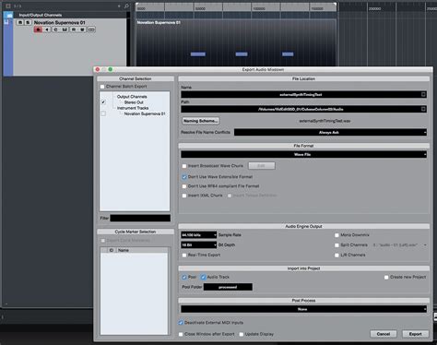The width and height of the screenshot is (437, 345).
Task: Click the add track plus icon
Action: coord(119,6)
